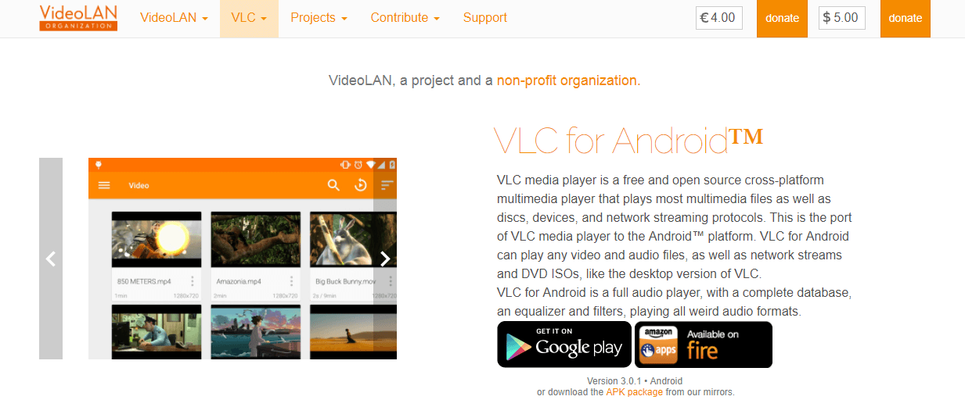Screen dimensions: 965x407
Task: Open the VLC dropdown menu
Action: tap(249, 18)
